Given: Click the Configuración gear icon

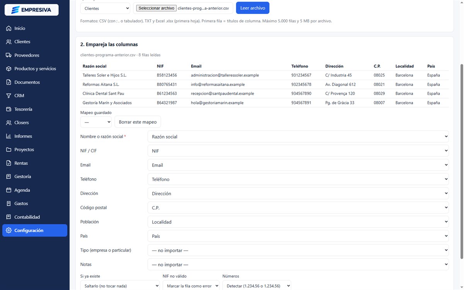Looking at the screenshot, I should [x=9, y=230].
